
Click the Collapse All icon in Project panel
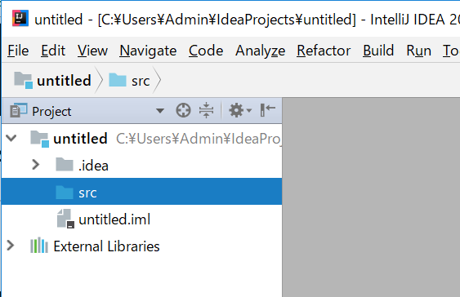point(206,110)
